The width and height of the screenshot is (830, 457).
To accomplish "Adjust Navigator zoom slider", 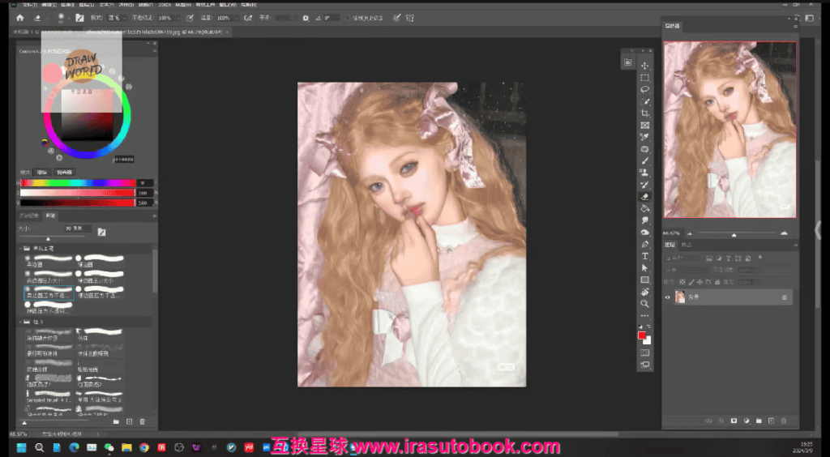I will (x=734, y=234).
